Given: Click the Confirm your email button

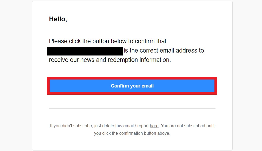Looking at the screenshot, I should (x=132, y=86).
